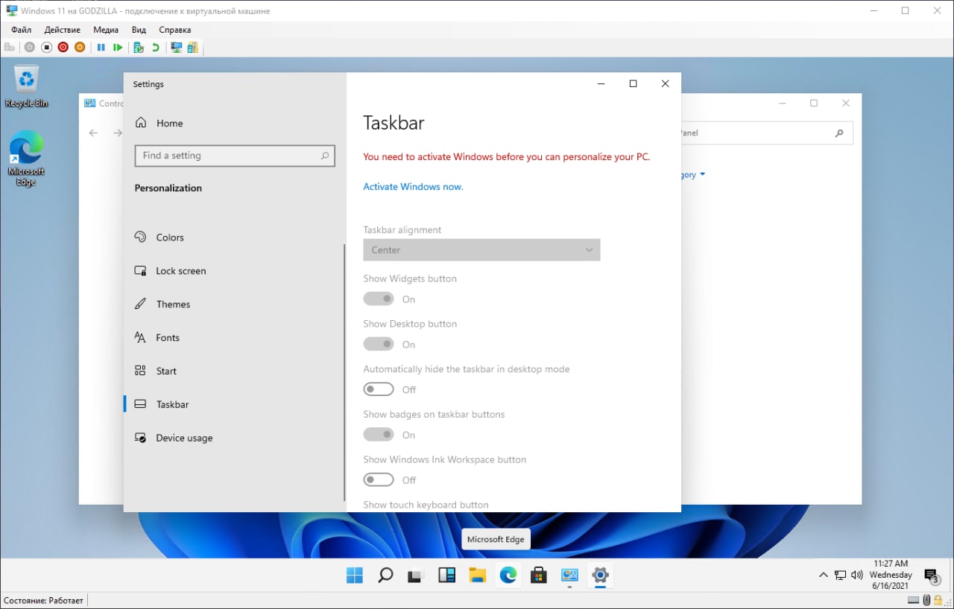Open the Вид menu
Image resolution: width=954 pixels, height=609 pixels.
pyautogui.click(x=139, y=30)
